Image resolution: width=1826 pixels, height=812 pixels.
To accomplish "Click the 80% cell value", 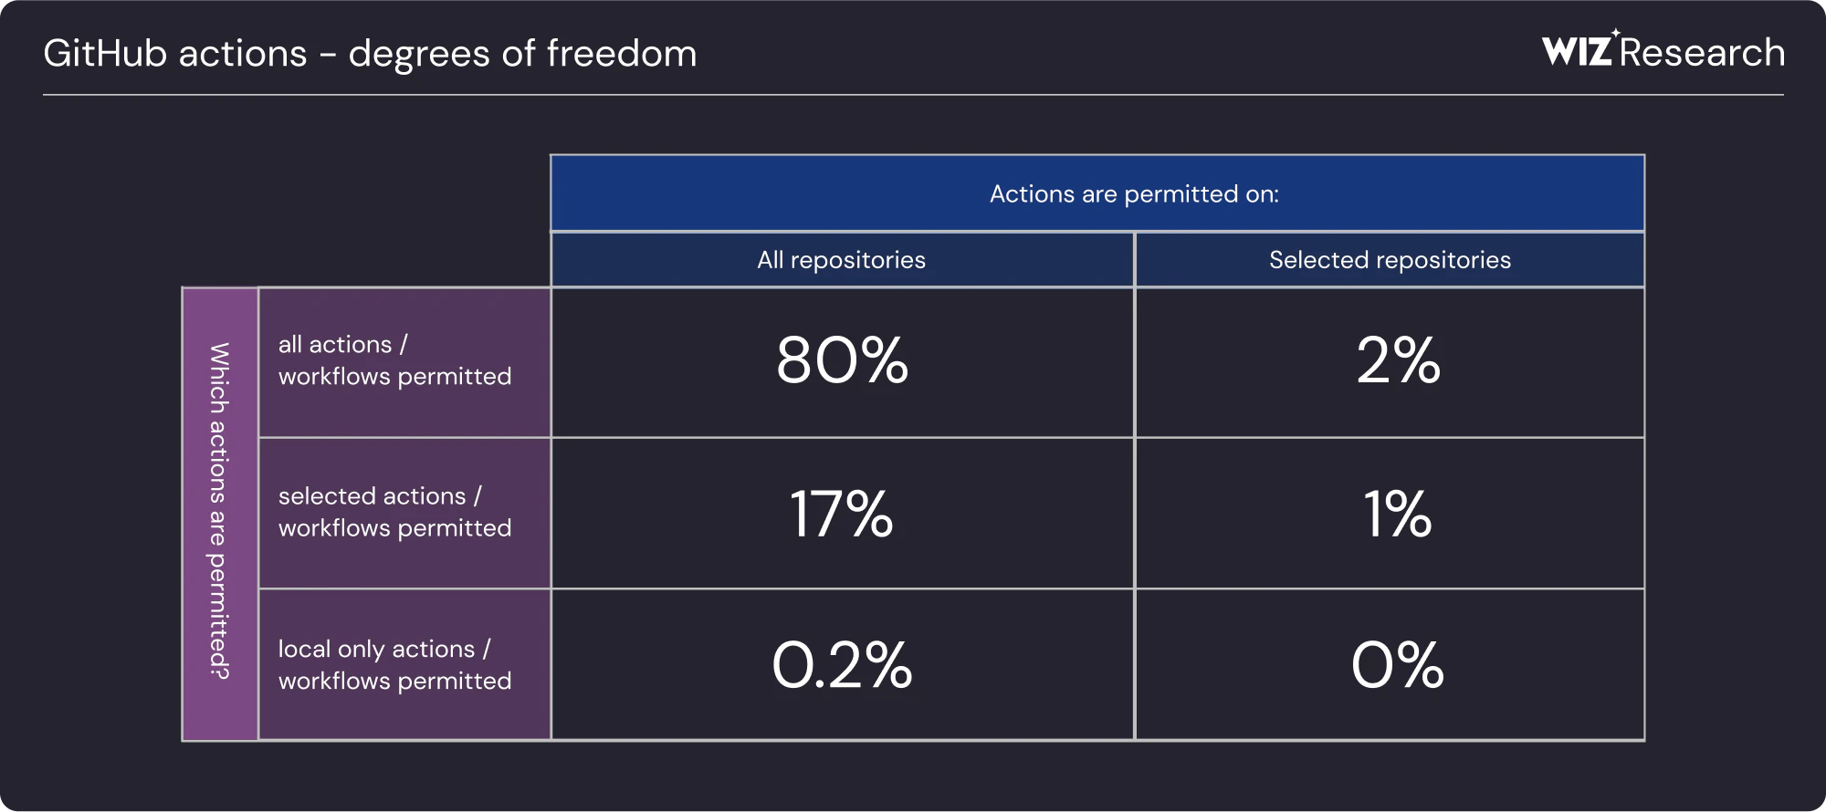I will pyautogui.click(x=842, y=359).
